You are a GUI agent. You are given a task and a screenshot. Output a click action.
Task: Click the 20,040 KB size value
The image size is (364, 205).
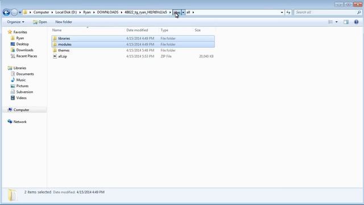(x=206, y=56)
